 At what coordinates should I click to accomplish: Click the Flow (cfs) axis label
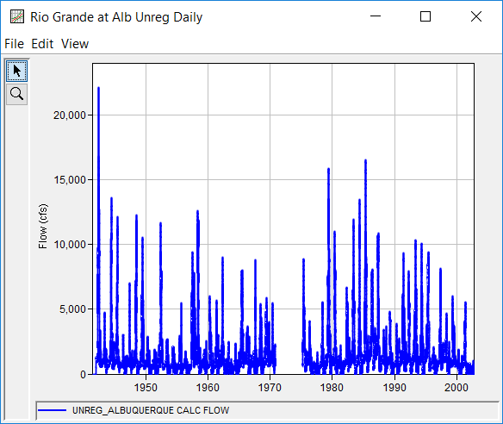pos(43,226)
